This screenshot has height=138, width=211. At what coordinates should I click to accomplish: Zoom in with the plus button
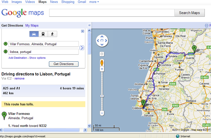point(102,69)
